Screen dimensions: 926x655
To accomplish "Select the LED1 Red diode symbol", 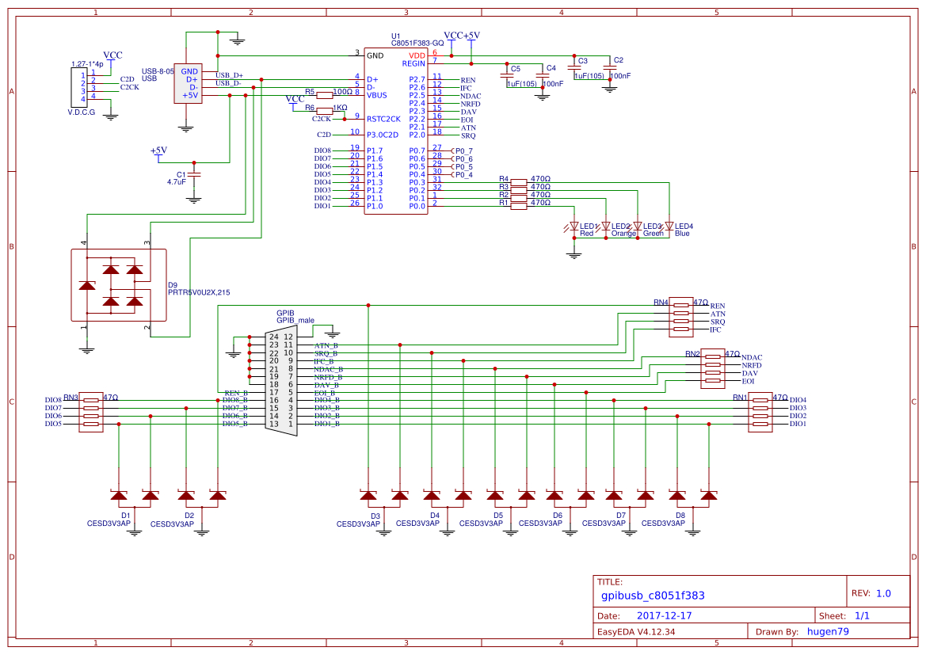I will [x=574, y=227].
